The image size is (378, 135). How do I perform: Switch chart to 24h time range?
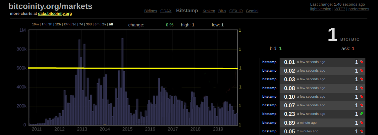point(67,24)
